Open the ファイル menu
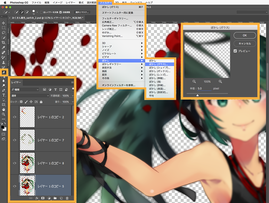Viewport: 269px width, 203px height. [36, 3]
